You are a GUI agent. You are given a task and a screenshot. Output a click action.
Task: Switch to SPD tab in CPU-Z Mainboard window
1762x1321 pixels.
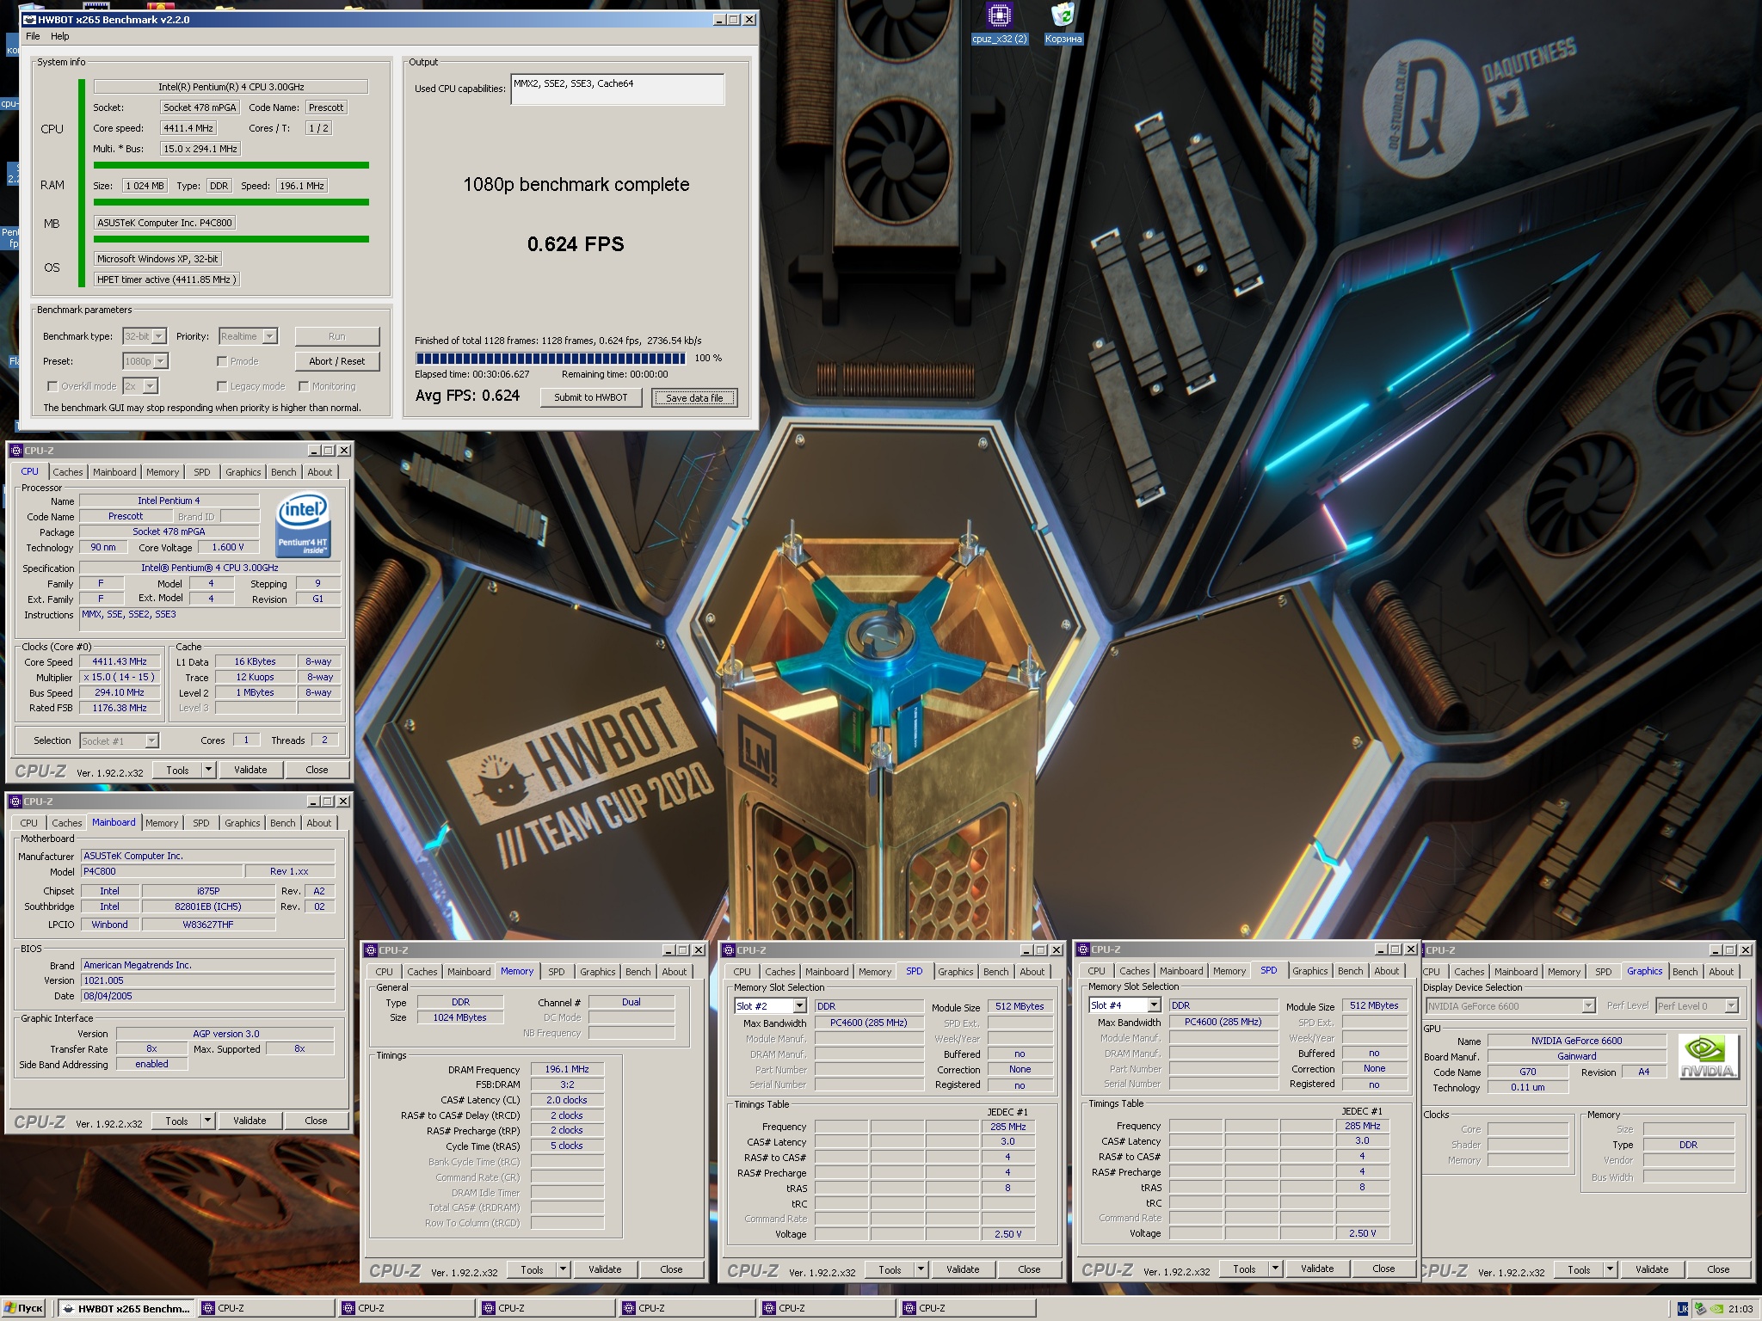pos(200,823)
